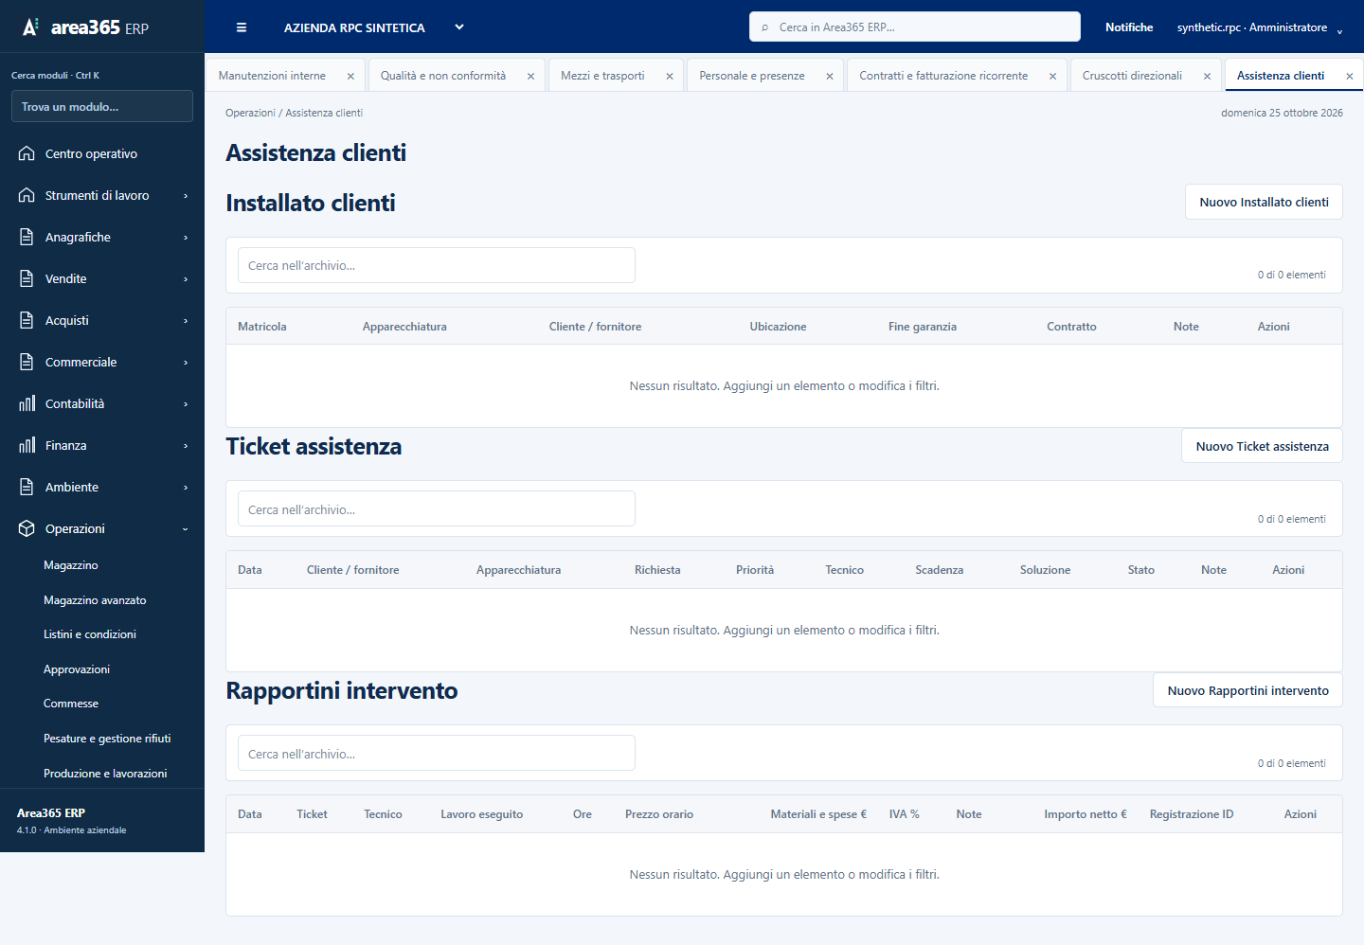Click the Ticket assistenza archive search field
This screenshot has height=945, width=1364.
pyautogui.click(x=437, y=509)
